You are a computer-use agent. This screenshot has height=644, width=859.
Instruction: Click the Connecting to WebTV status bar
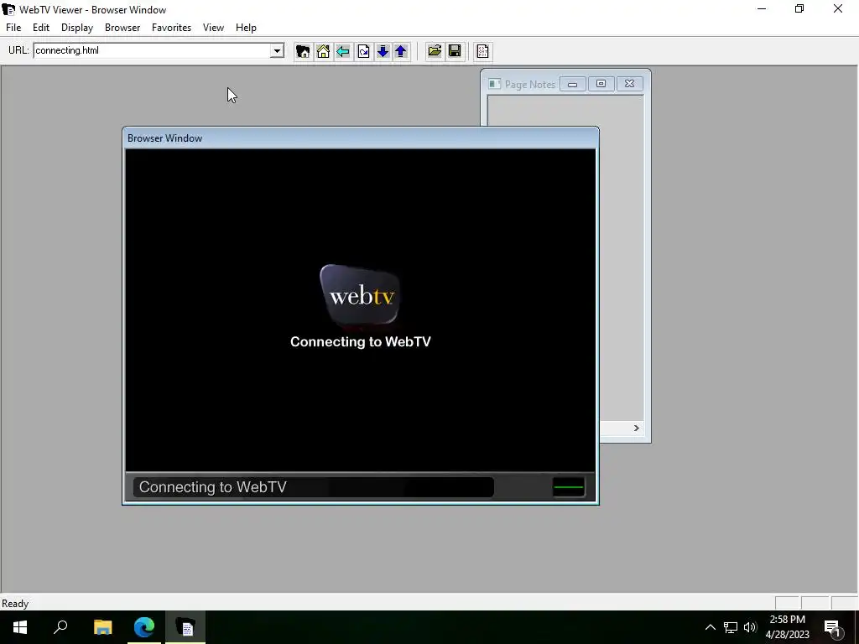[314, 487]
